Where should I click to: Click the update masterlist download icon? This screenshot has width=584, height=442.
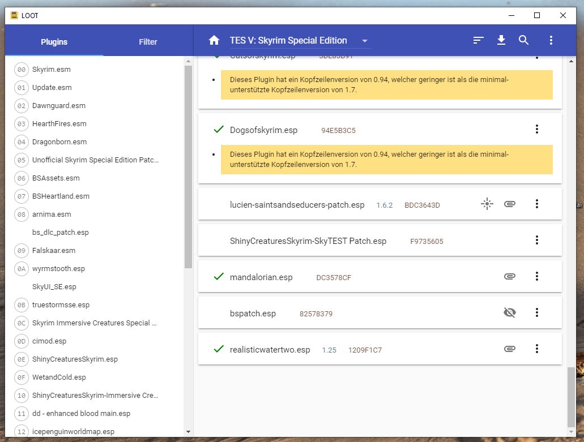tap(501, 40)
